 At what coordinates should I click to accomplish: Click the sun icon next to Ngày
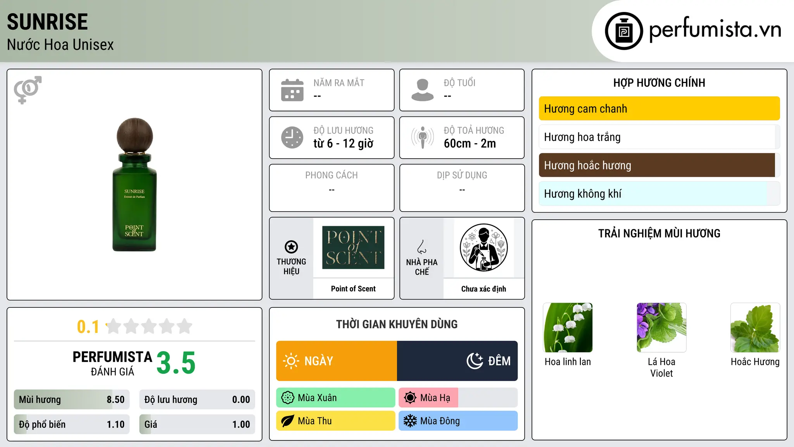click(291, 361)
